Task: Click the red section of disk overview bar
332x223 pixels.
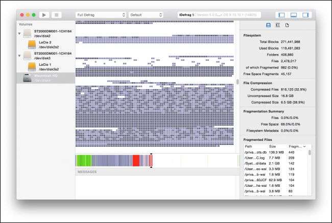Action: point(136,160)
